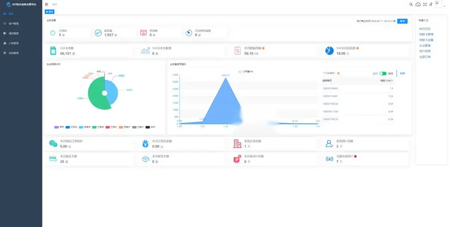Image resolution: width=449 pixels, height=227 pixels.
Task: Click the green SIM card icon beside 66,151
Action: tap(53, 51)
